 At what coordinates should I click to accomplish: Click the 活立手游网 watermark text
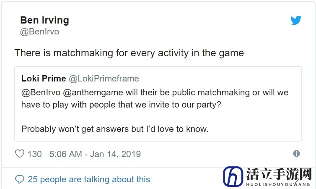coord(279,174)
